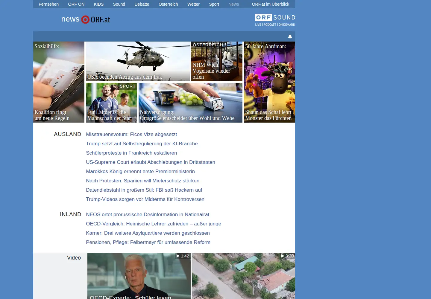This screenshot has width=431, height=299.
Task: Open Marokkos König Premierministerin headline
Action: (x=140, y=171)
